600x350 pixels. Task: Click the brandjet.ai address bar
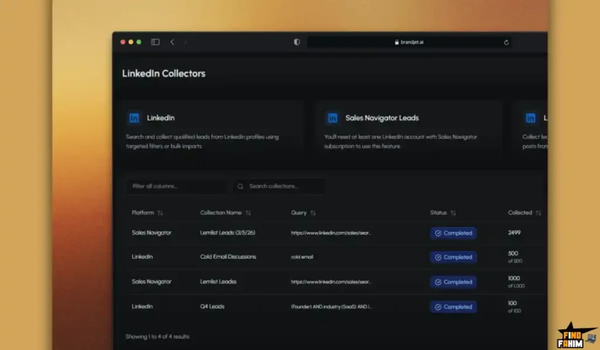pyautogui.click(x=408, y=42)
